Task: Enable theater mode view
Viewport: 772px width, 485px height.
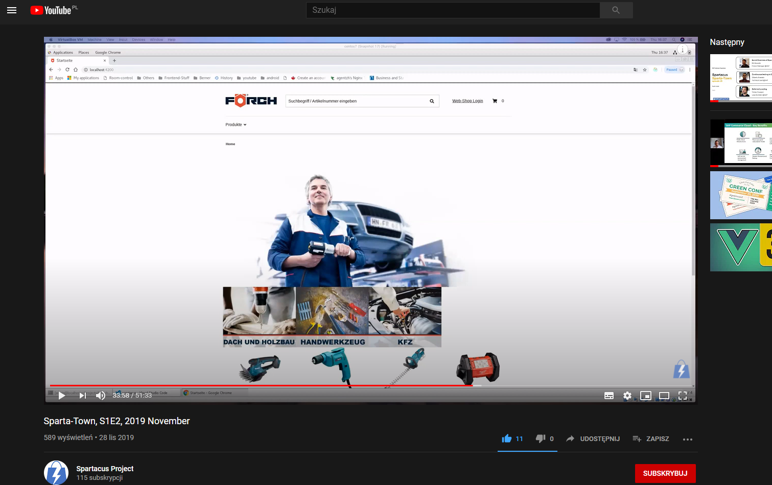Action: [664, 396]
